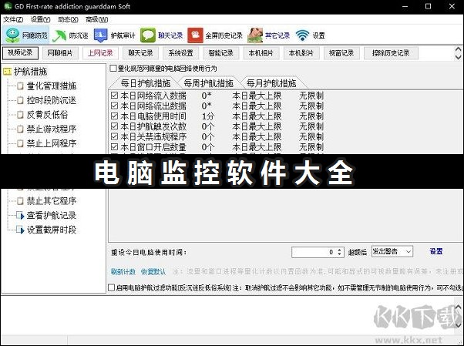Click 本机影片 button

tap(301, 53)
